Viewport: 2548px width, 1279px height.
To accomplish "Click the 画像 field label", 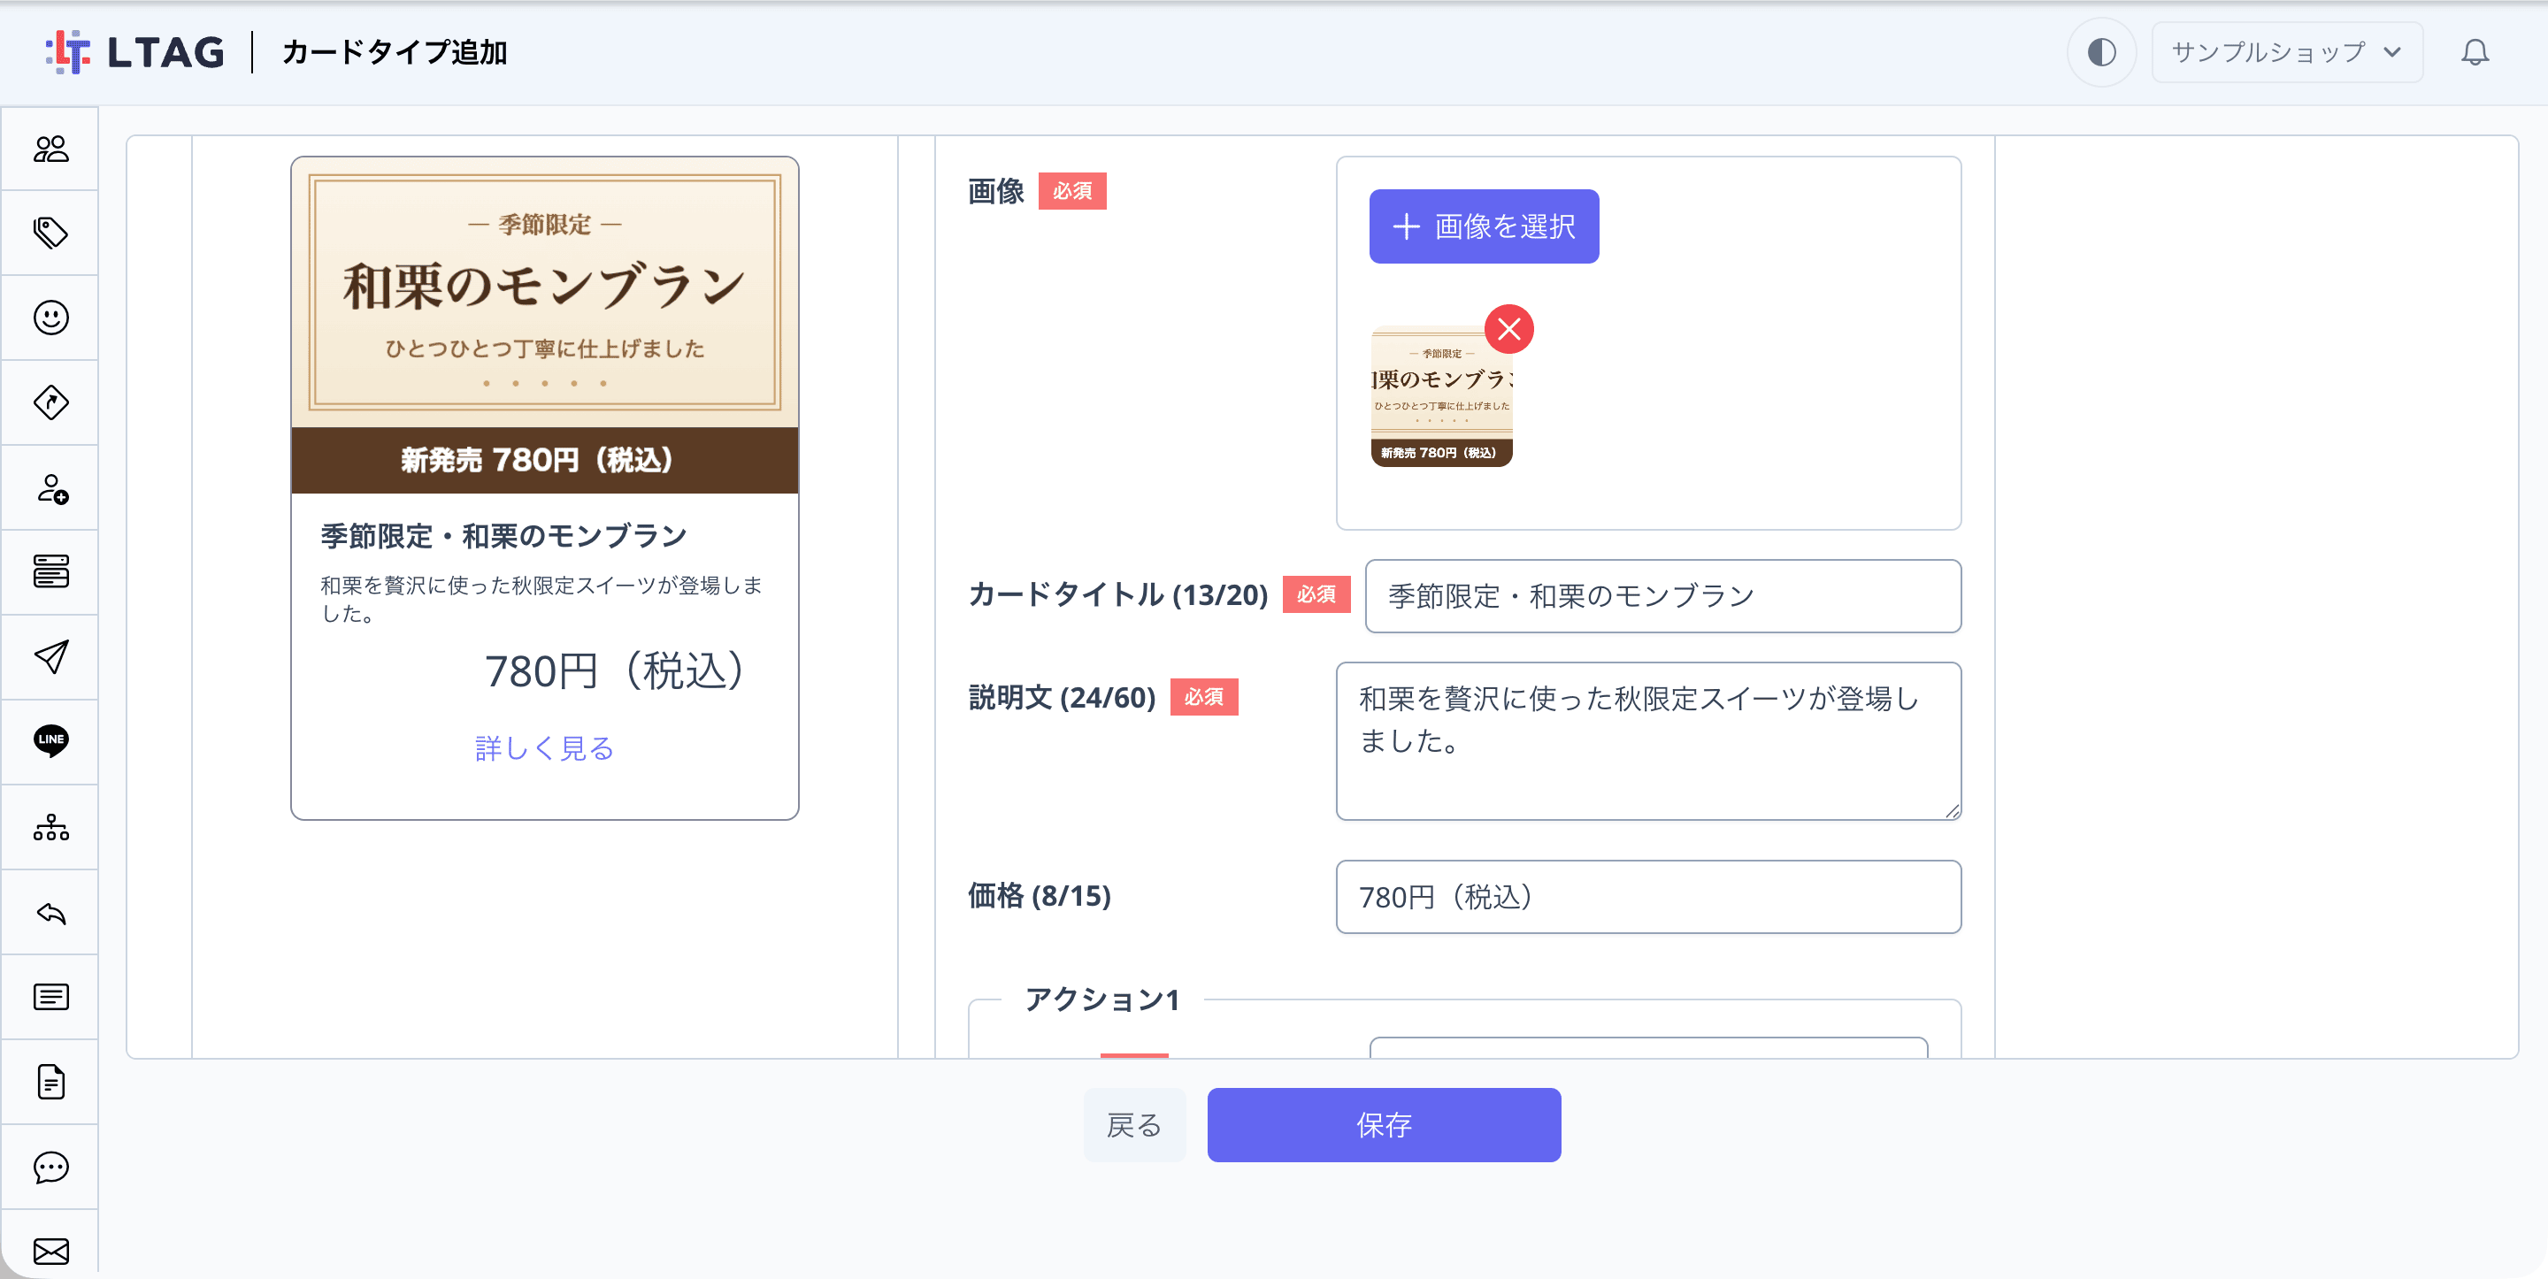I will pyautogui.click(x=995, y=191).
